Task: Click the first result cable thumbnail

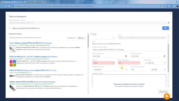Action: click(x=13, y=49)
